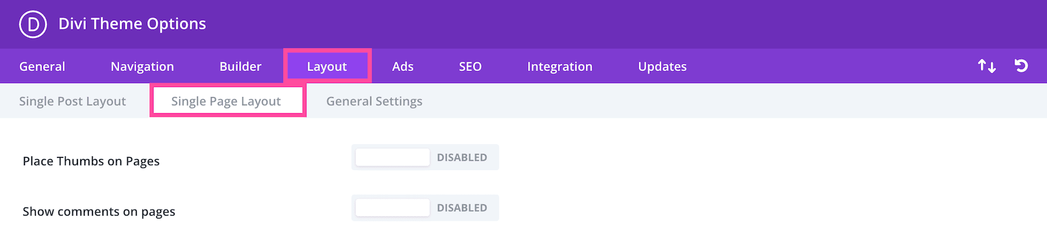
Task: Open the Navigation tab
Action: (x=142, y=67)
